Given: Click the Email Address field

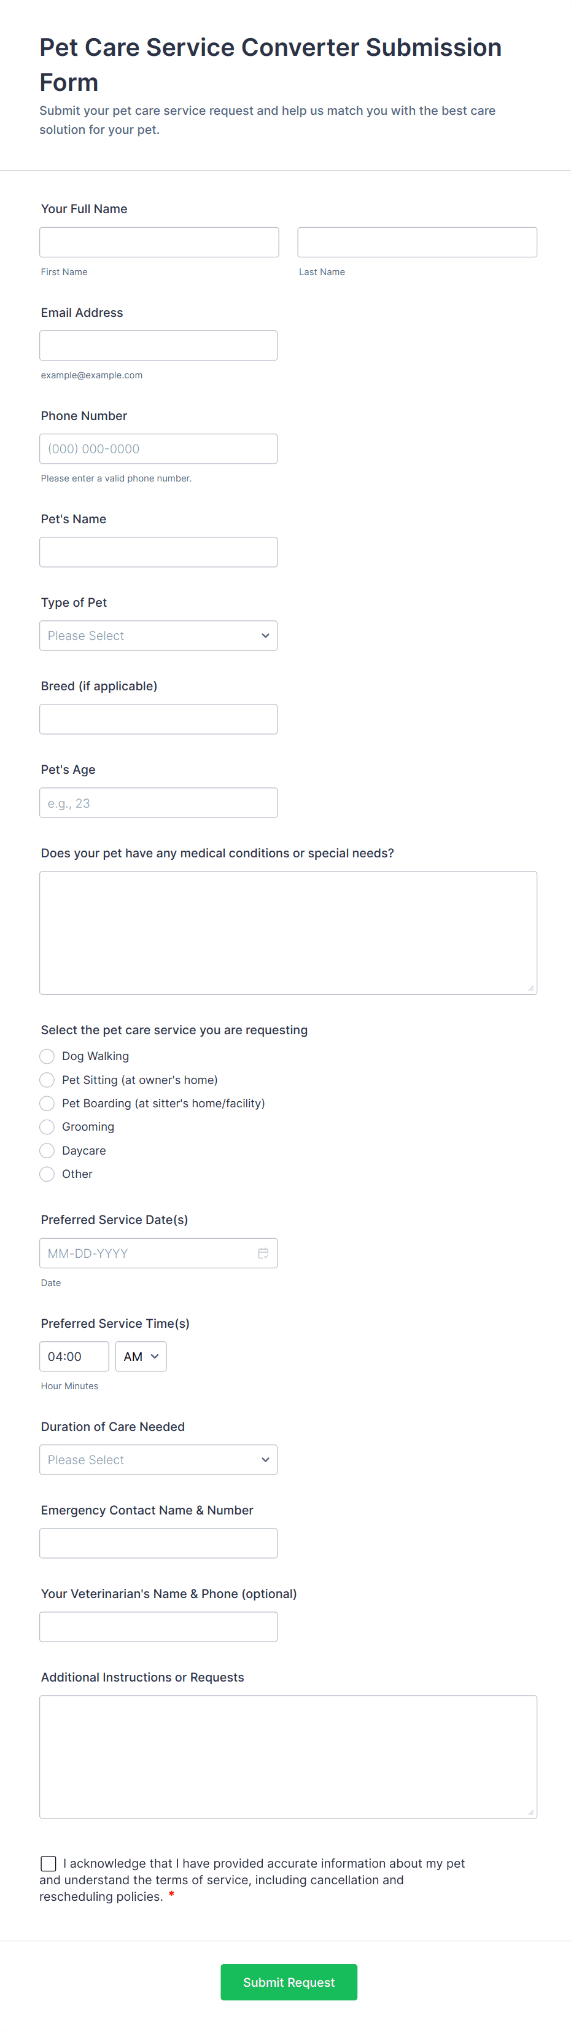Looking at the screenshot, I should tap(158, 345).
